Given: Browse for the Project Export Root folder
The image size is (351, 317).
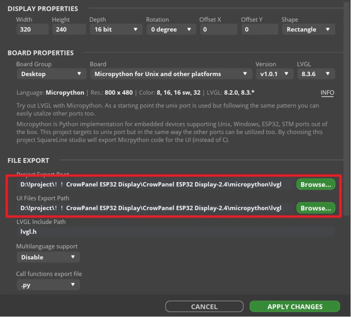Looking at the screenshot, I should [x=316, y=184].
